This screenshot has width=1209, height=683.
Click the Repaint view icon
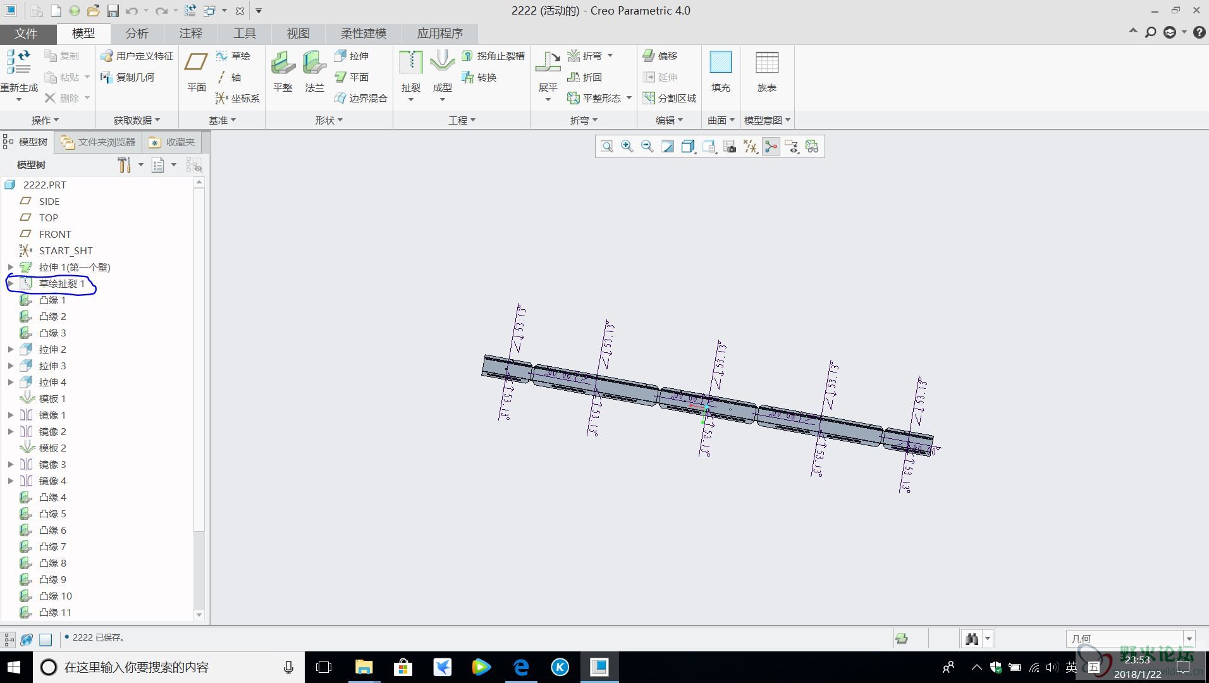(x=667, y=147)
